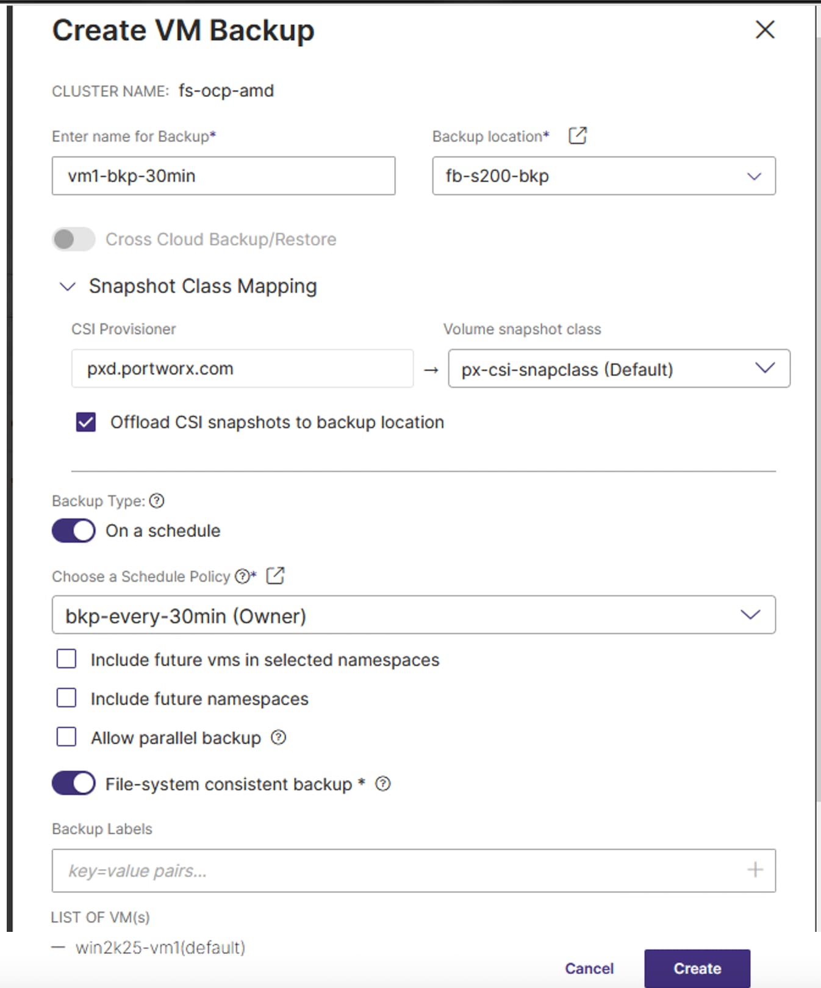Click the help icon for File-system consistent backup
Screen dimensions: 821x988
tap(384, 784)
